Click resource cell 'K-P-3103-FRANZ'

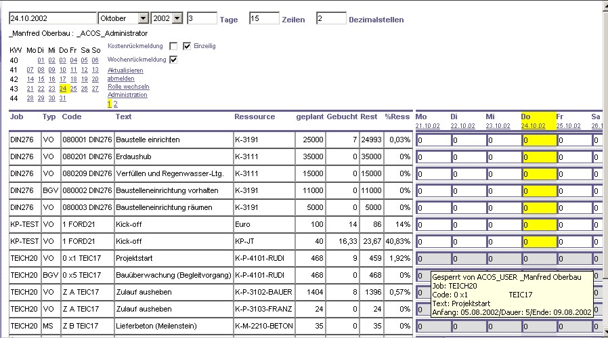264,309
